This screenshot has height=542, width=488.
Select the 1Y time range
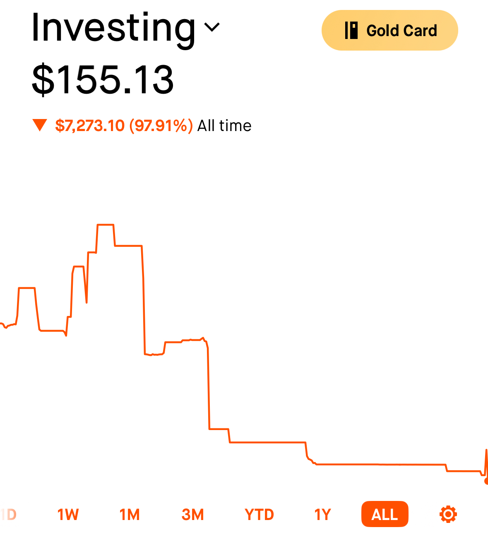click(322, 515)
